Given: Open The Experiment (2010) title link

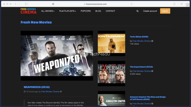Looking at the screenshot, I should [141, 67].
